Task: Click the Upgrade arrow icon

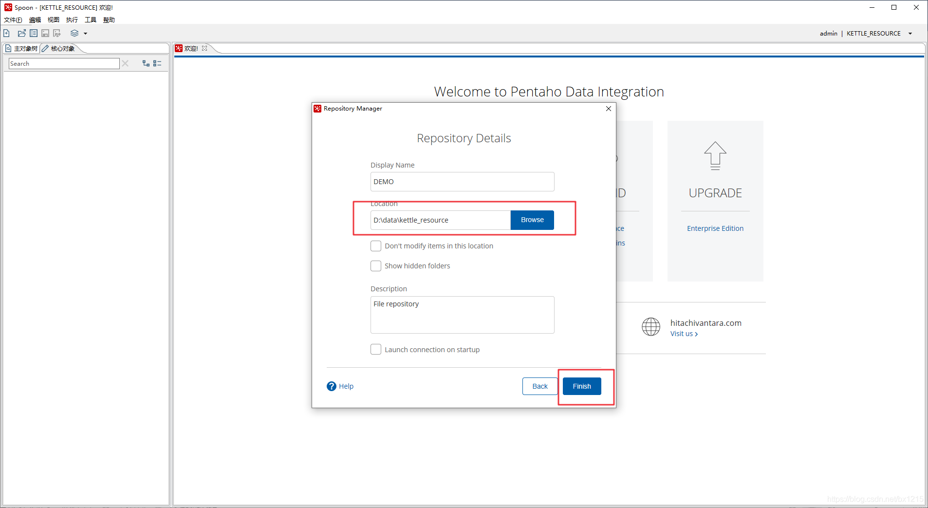Action: [715, 155]
